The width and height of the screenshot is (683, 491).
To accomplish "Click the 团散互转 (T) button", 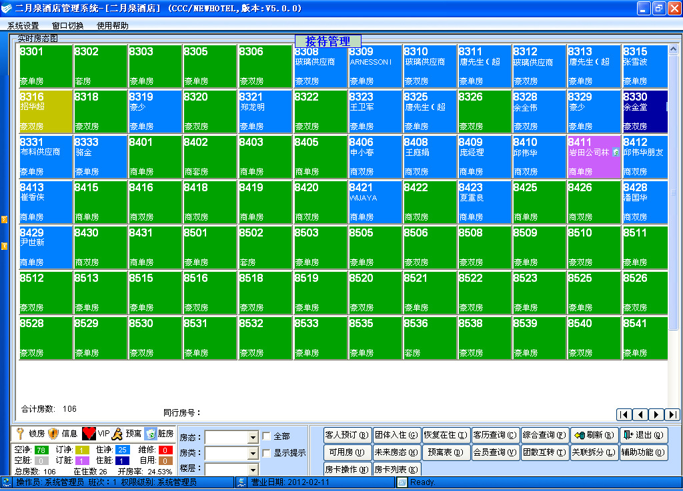I will coord(544,452).
